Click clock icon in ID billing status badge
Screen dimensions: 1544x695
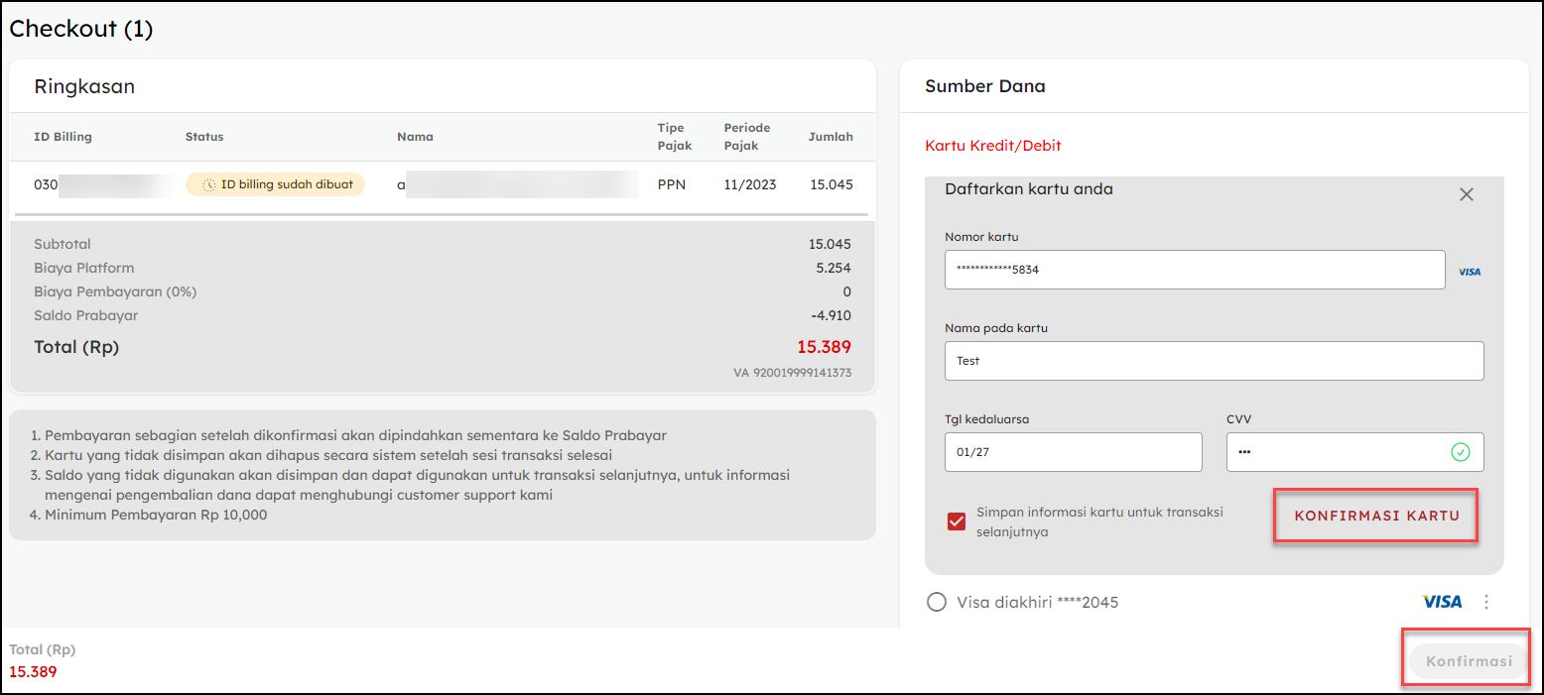click(x=208, y=185)
